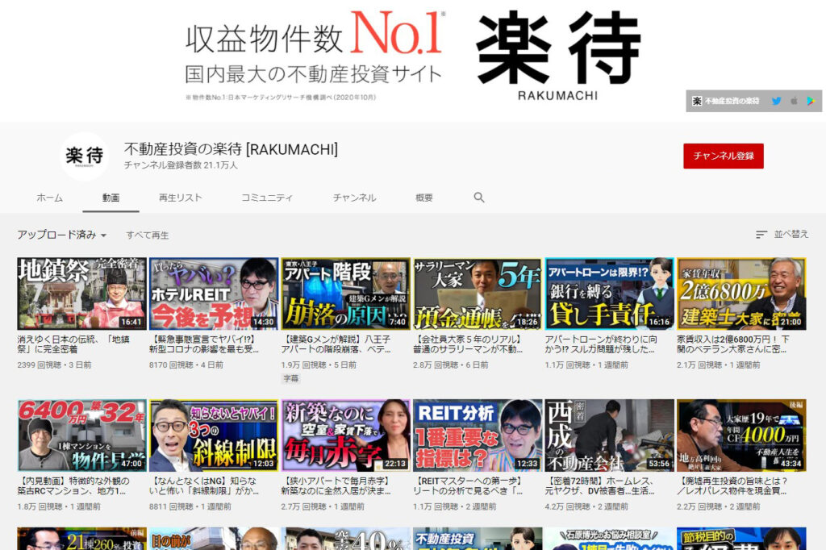Click title 【建築Gメンが解説】八王子
Viewport: 826px width, 550px height.
[x=336, y=344]
